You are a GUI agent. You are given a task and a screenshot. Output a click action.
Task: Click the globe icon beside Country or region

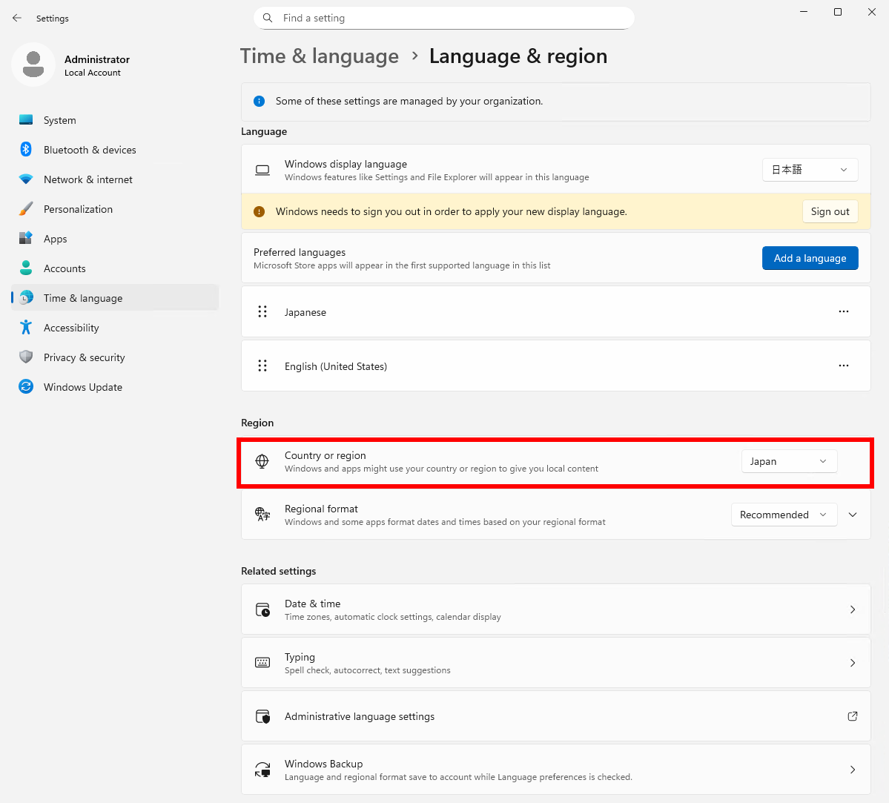[x=262, y=462]
